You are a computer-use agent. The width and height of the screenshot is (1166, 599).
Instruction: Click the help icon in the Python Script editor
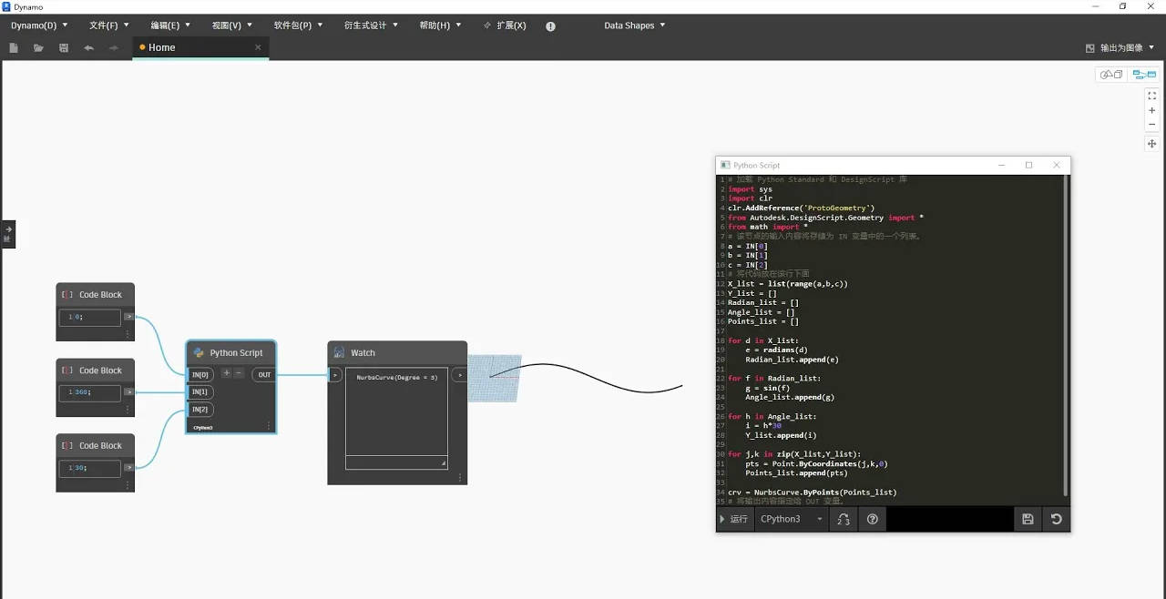tap(872, 519)
